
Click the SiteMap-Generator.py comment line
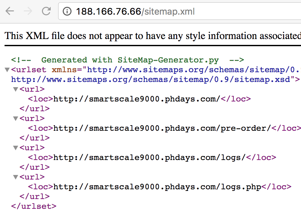pos(127,60)
